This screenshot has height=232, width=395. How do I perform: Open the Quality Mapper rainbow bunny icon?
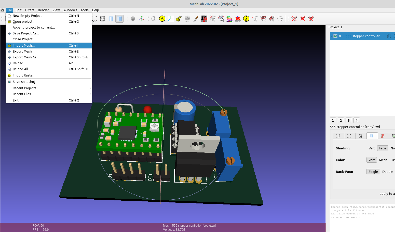[x=229, y=18]
